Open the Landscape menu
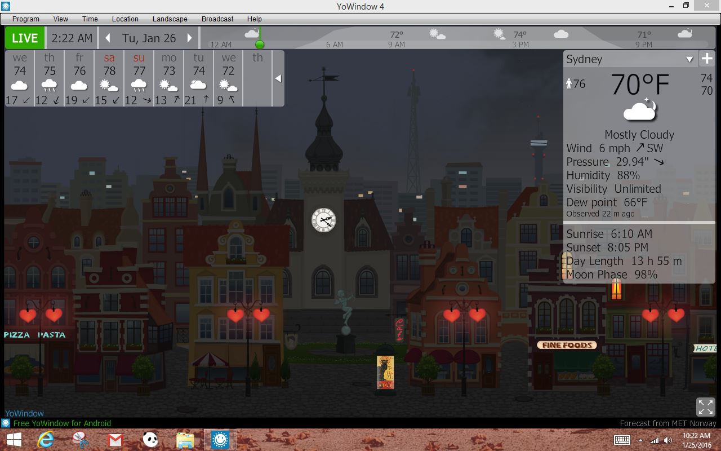 coord(170,19)
